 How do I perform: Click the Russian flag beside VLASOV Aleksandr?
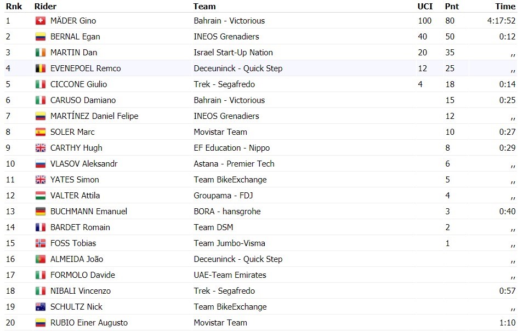click(x=41, y=164)
